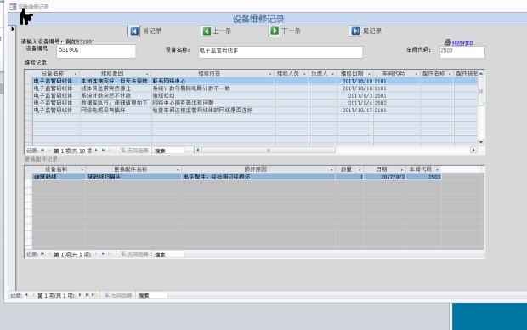Click the 首记录 first-record arrow icon
The width and height of the screenshot is (527, 330).
click(x=134, y=31)
